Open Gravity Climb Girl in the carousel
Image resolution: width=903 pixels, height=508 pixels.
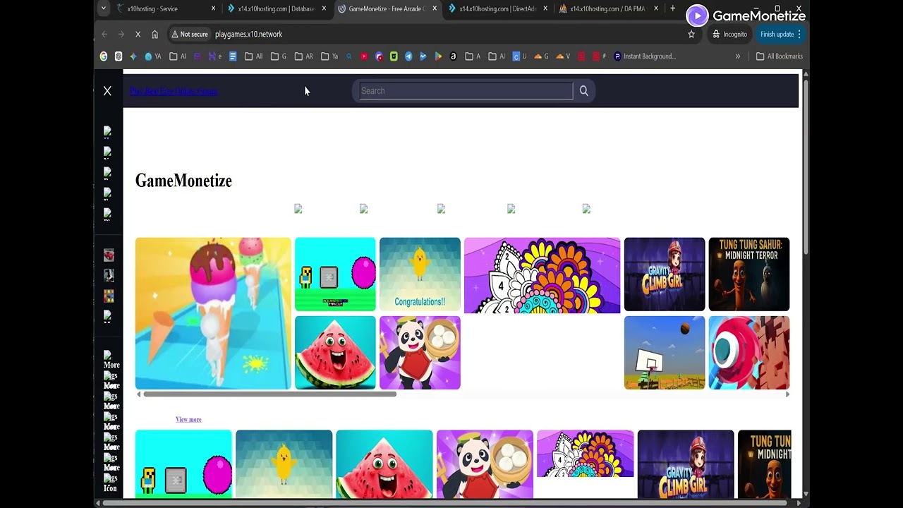[x=665, y=274]
